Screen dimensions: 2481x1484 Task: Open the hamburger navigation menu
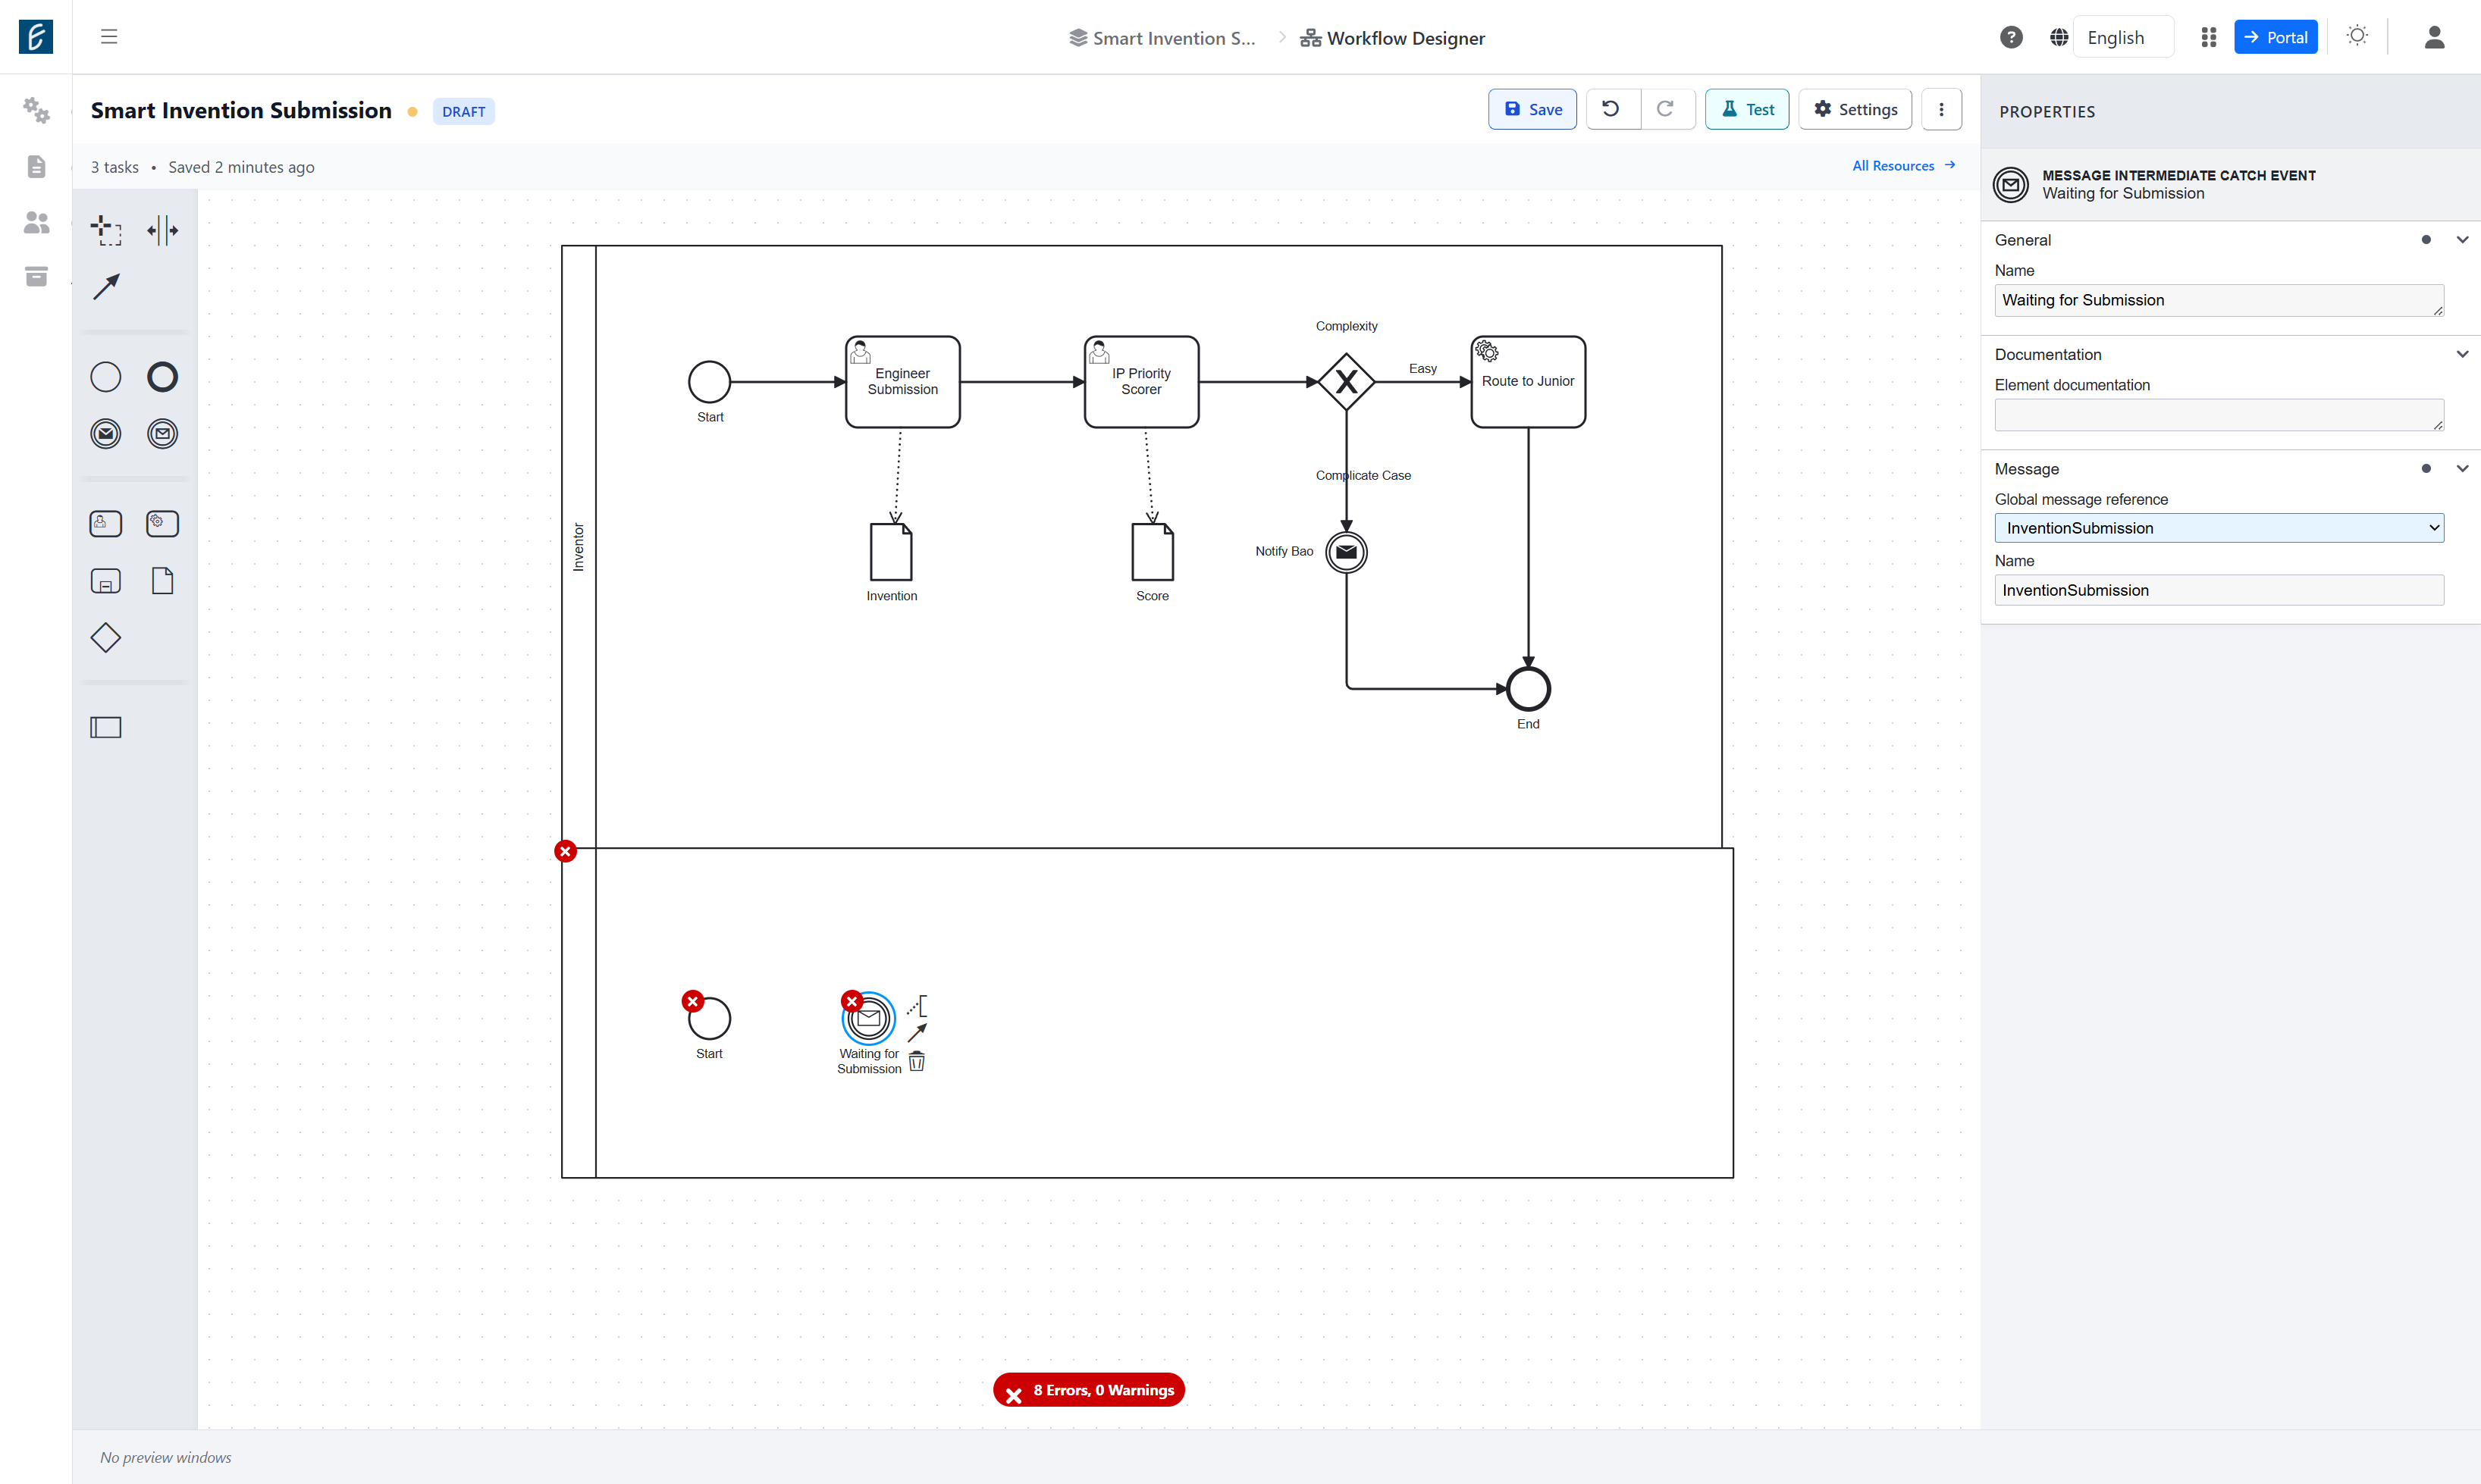(x=109, y=37)
